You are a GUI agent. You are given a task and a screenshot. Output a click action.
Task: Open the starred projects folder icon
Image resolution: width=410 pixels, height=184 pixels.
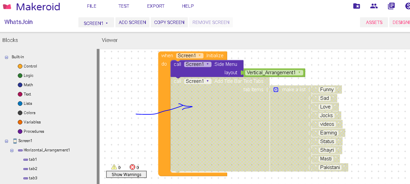[x=357, y=6]
